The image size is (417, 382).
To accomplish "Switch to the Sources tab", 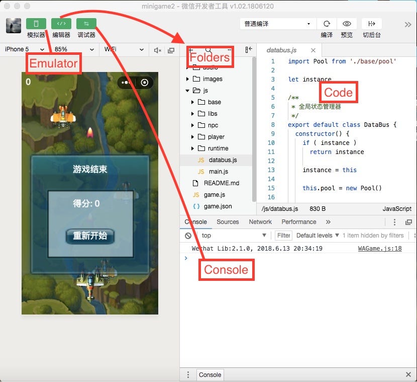I will [x=228, y=221].
